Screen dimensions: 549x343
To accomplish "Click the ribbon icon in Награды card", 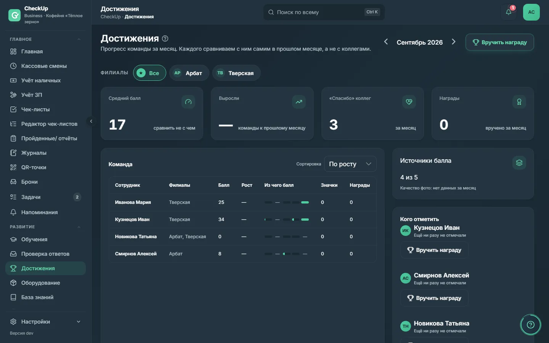I will point(519,102).
